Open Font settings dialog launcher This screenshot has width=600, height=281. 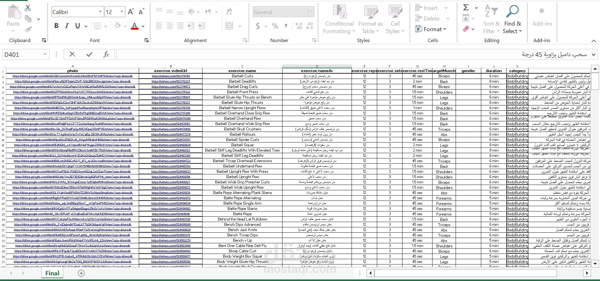pos(147,41)
